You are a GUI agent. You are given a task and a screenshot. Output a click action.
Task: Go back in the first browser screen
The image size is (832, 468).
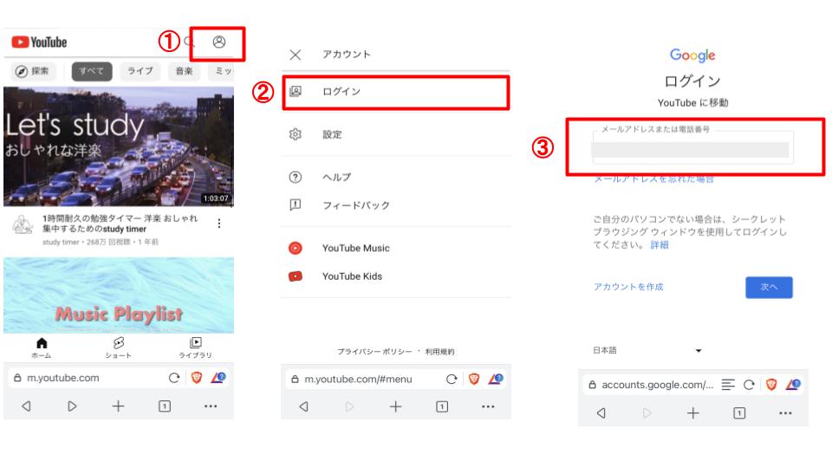(x=26, y=406)
